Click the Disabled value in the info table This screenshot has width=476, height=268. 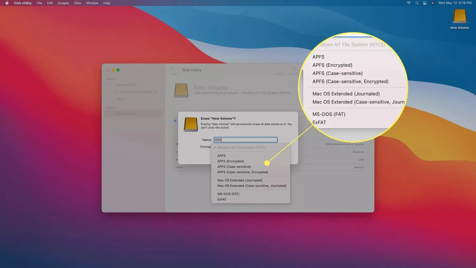358,152
